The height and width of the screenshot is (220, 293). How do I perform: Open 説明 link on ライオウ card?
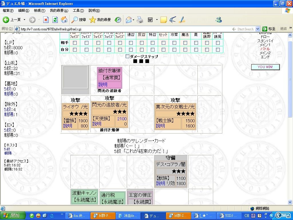point(68,126)
